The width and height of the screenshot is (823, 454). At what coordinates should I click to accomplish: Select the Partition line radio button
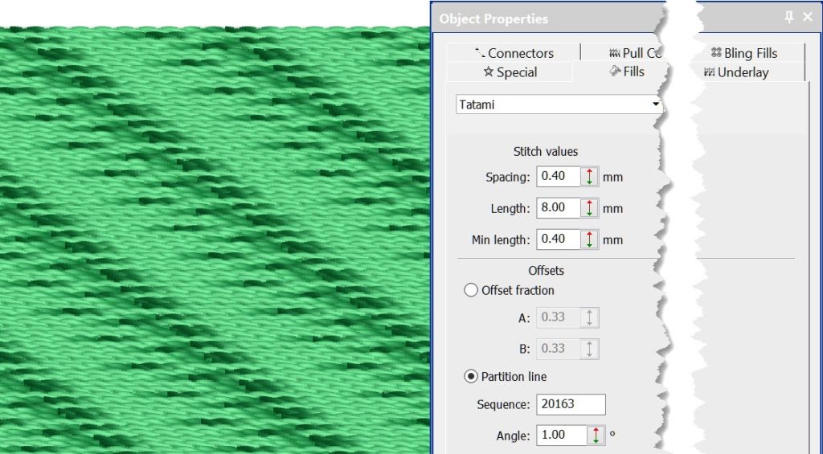[x=472, y=376]
